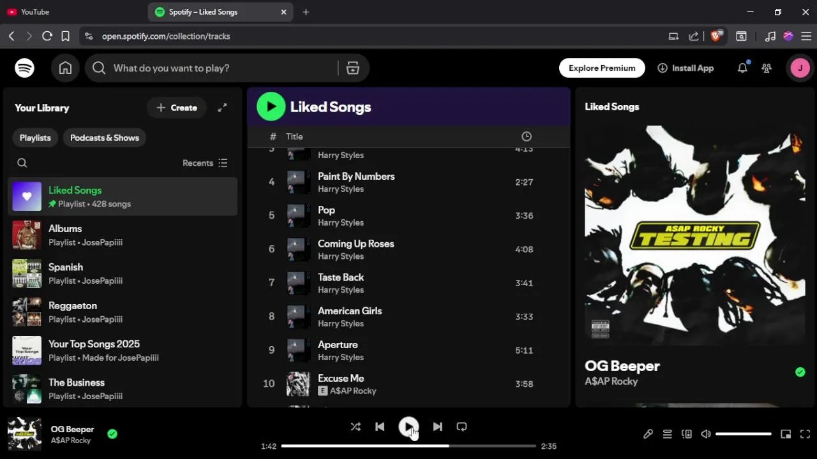Open A$AP Rocky link in bottom bar
Viewport: 817px width, 459px height.
tap(71, 441)
